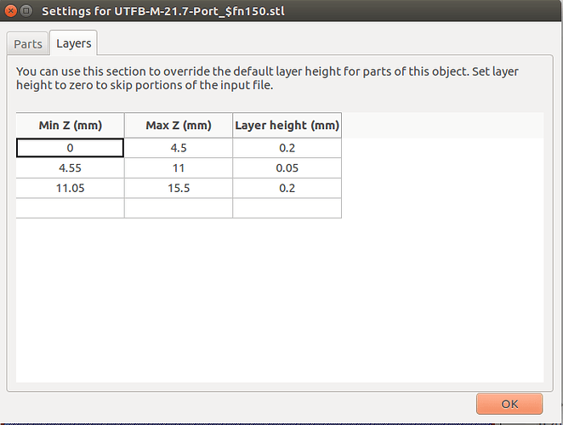Select the empty Max Z cell in last row
The height and width of the screenshot is (425, 563).
pos(179,208)
